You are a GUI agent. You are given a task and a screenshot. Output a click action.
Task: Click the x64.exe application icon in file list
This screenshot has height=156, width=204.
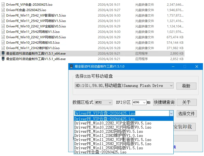point(3,54)
